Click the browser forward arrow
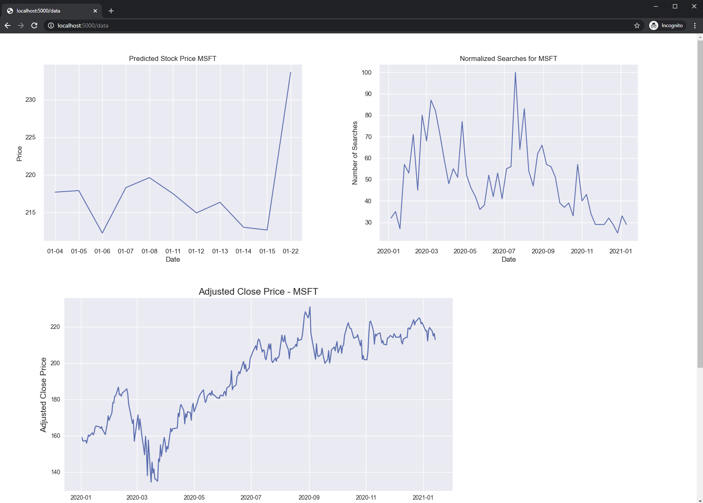This screenshot has width=703, height=503. [x=21, y=25]
